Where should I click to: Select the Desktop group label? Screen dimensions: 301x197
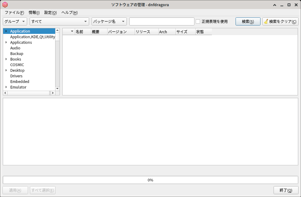(17, 71)
